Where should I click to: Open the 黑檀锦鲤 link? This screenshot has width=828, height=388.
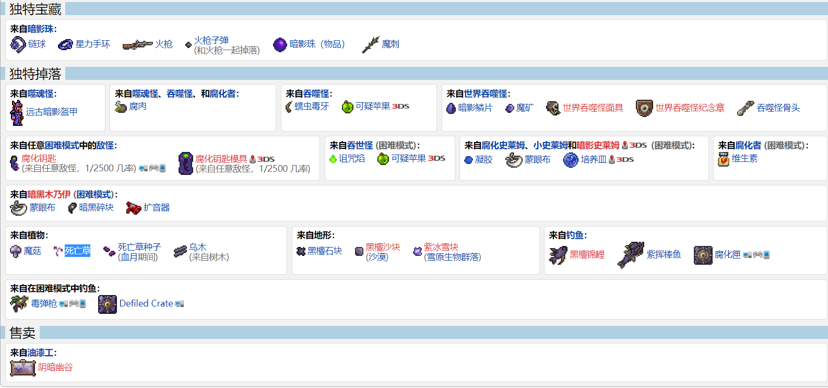[x=587, y=255]
